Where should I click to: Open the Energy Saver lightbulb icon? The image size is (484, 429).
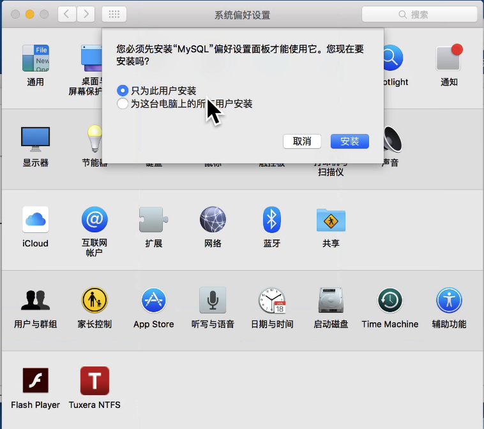tap(94, 139)
